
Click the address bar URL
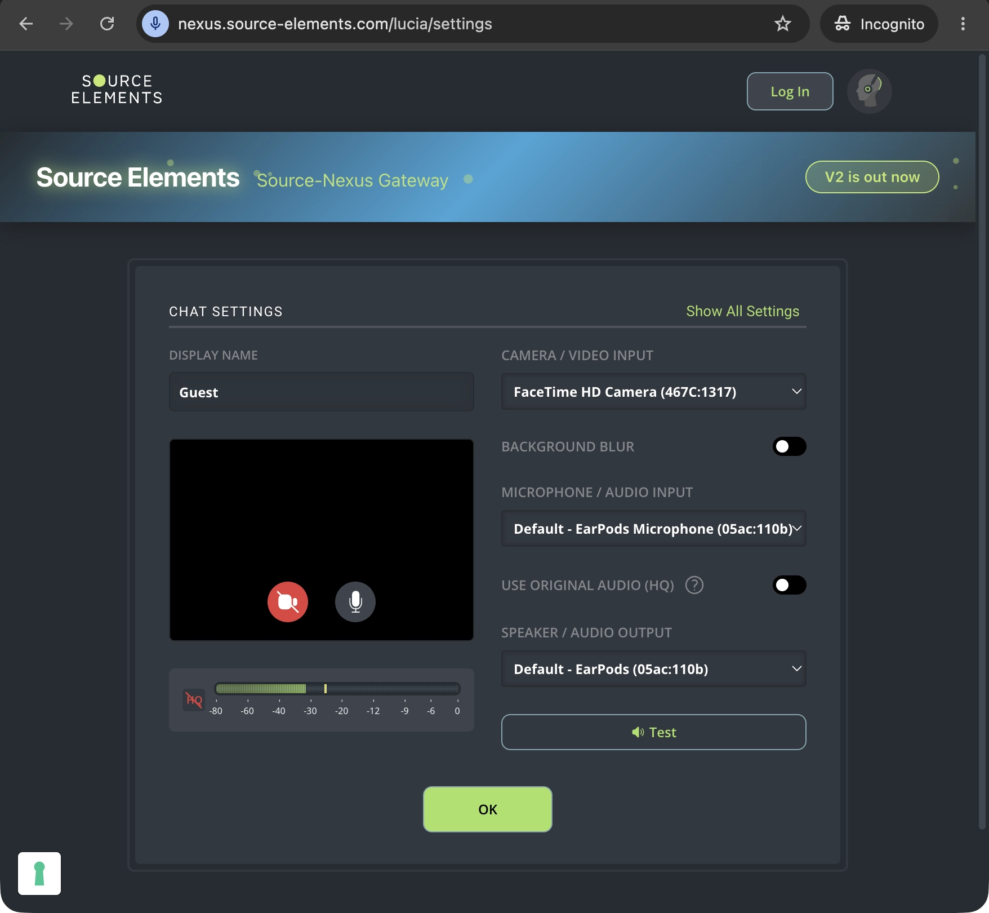point(335,24)
